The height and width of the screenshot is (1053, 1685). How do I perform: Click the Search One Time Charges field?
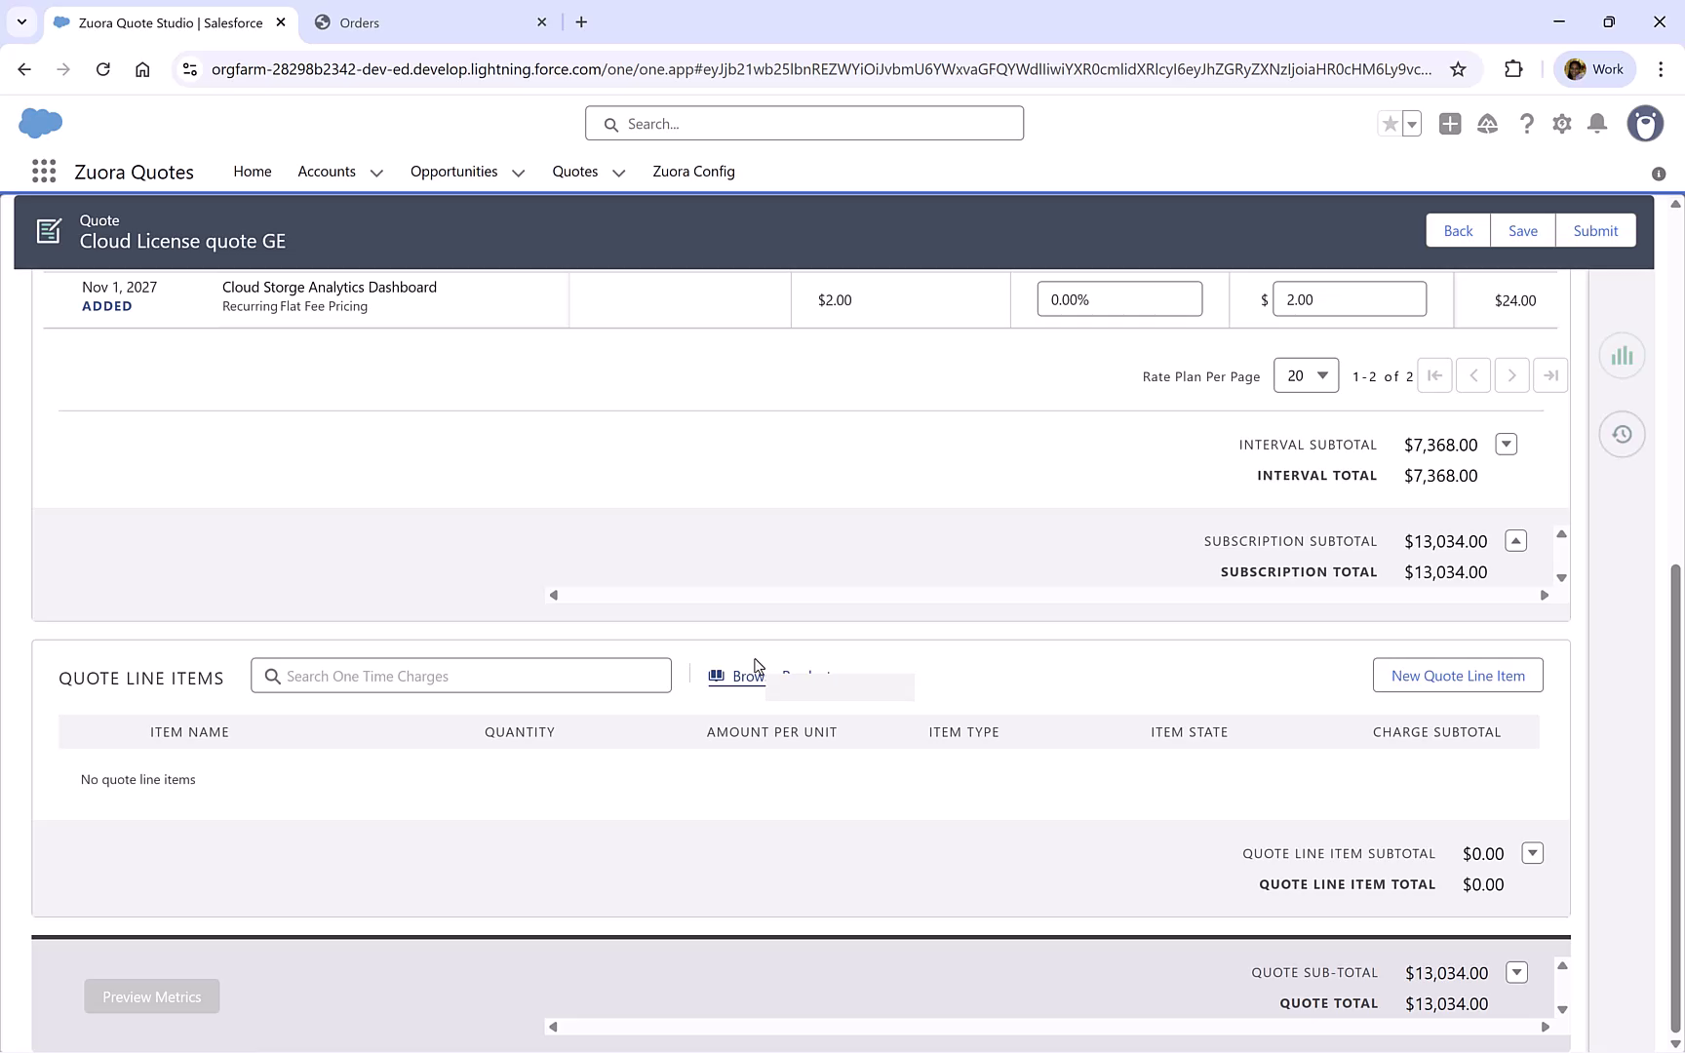pos(460,675)
